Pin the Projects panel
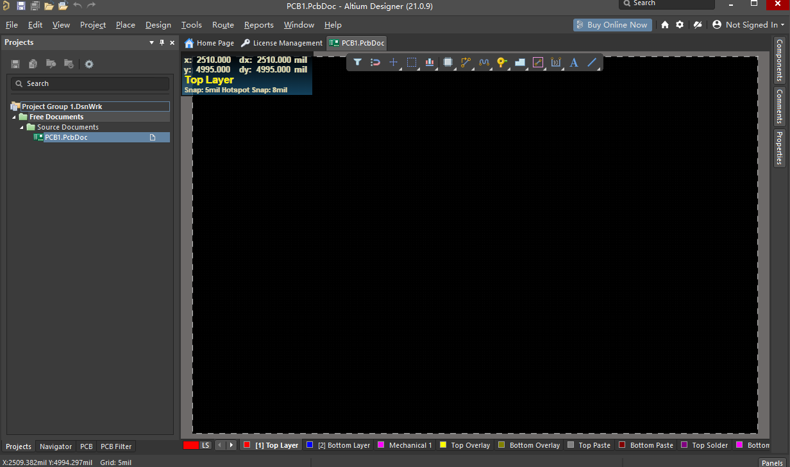790x467 pixels. tap(162, 42)
